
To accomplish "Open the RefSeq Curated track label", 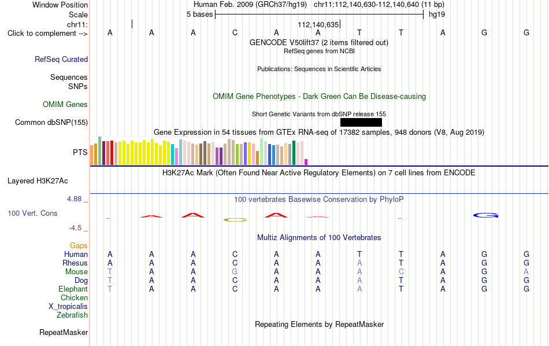I will 61,59.
